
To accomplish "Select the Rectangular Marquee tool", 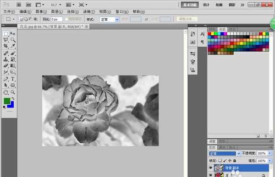I will (6, 33).
